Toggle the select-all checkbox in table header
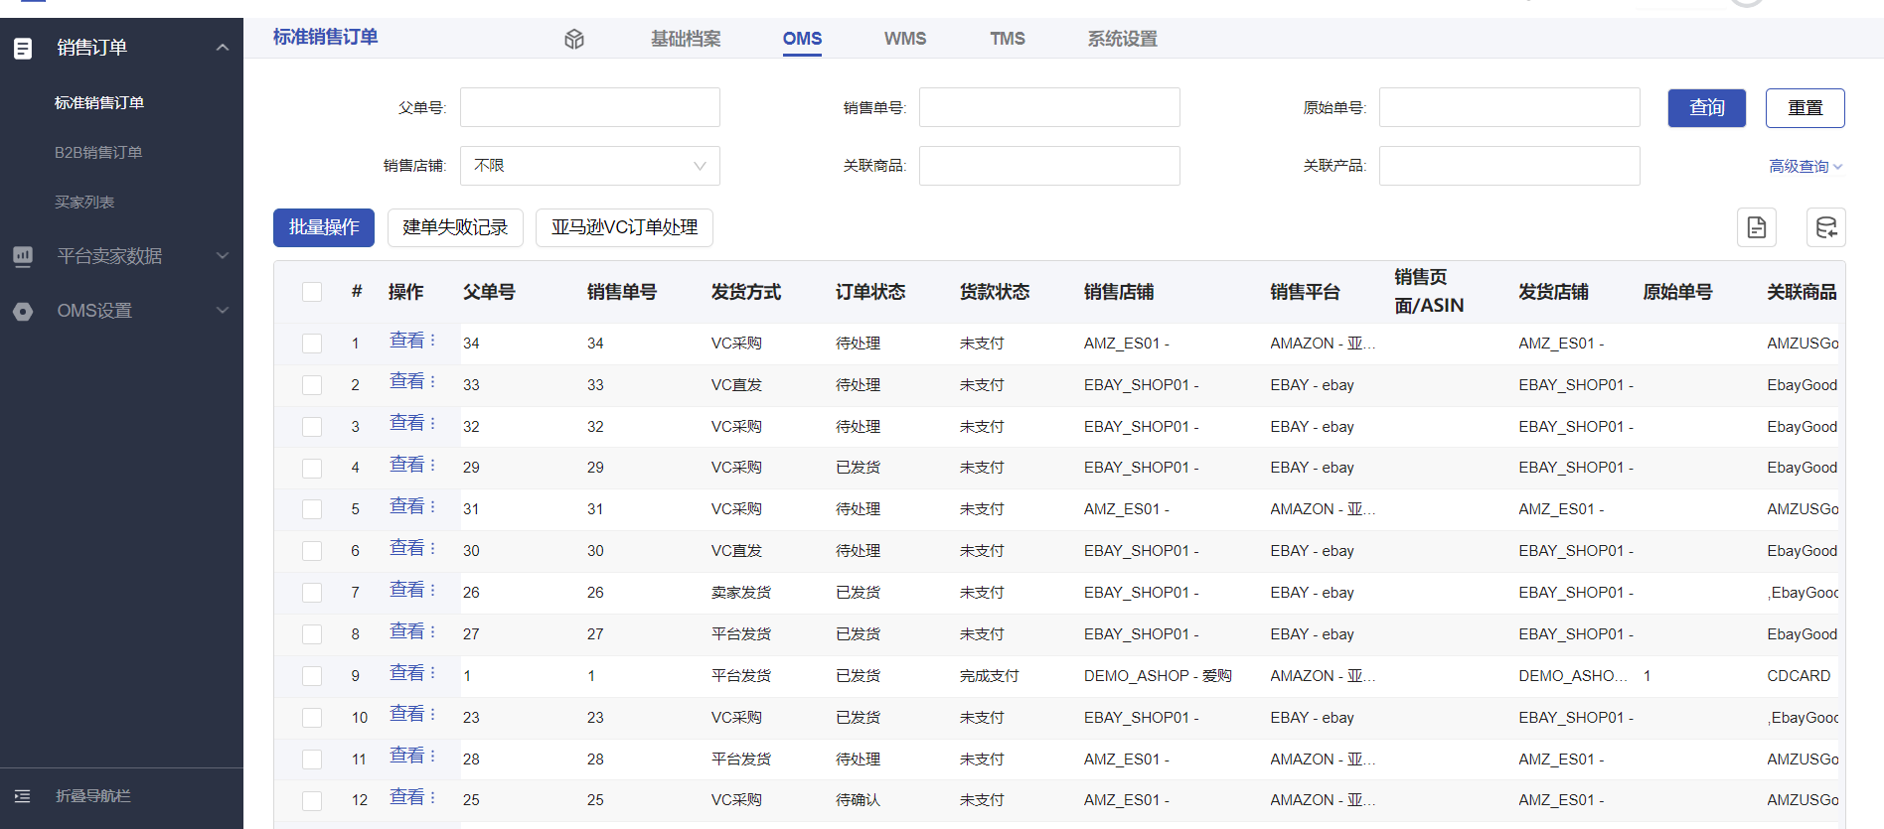Screen dimensions: 1884x829 (312, 292)
